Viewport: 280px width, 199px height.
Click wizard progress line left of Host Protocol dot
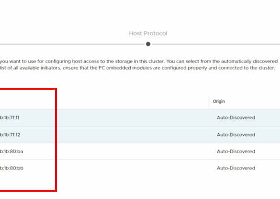click(x=72, y=44)
